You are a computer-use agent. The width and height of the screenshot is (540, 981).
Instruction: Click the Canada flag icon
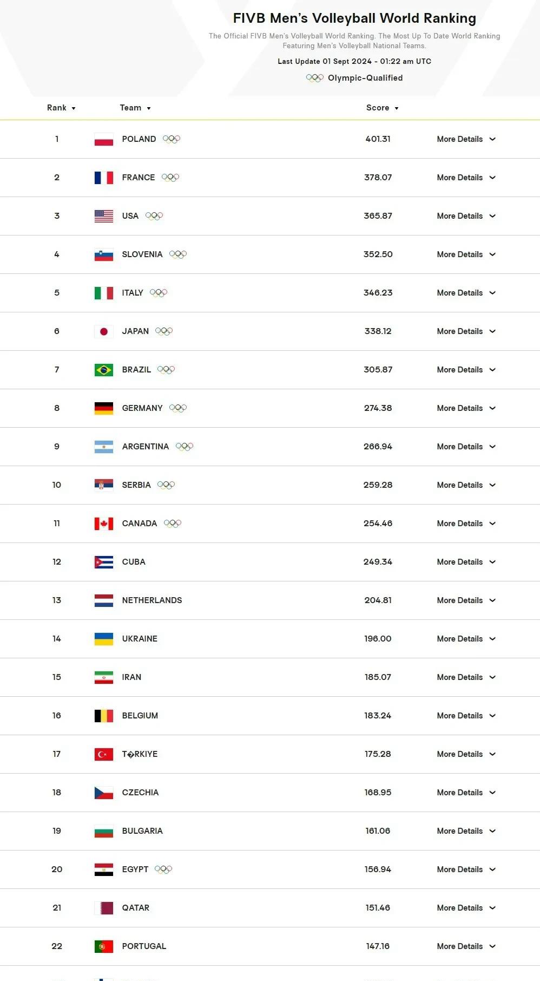(103, 524)
